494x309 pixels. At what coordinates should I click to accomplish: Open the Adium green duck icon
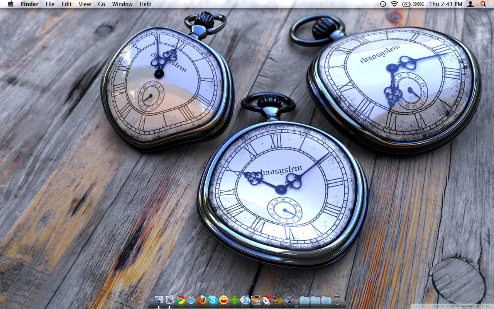pos(234,300)
